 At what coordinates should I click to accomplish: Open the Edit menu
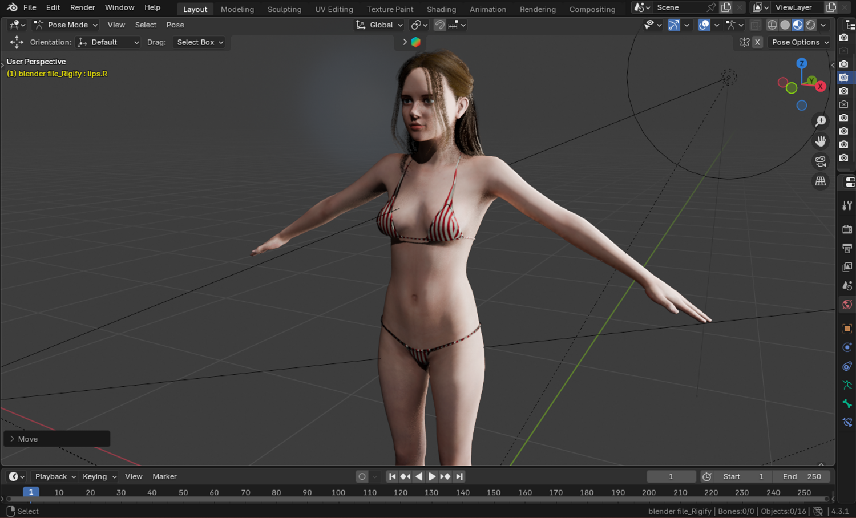[x=53, y=7]
